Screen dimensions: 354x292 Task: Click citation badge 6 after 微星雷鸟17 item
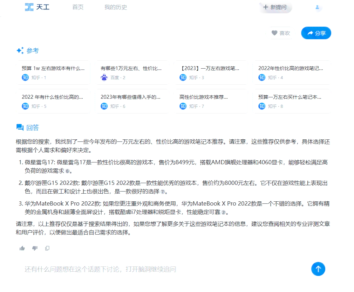coord(67,171)
